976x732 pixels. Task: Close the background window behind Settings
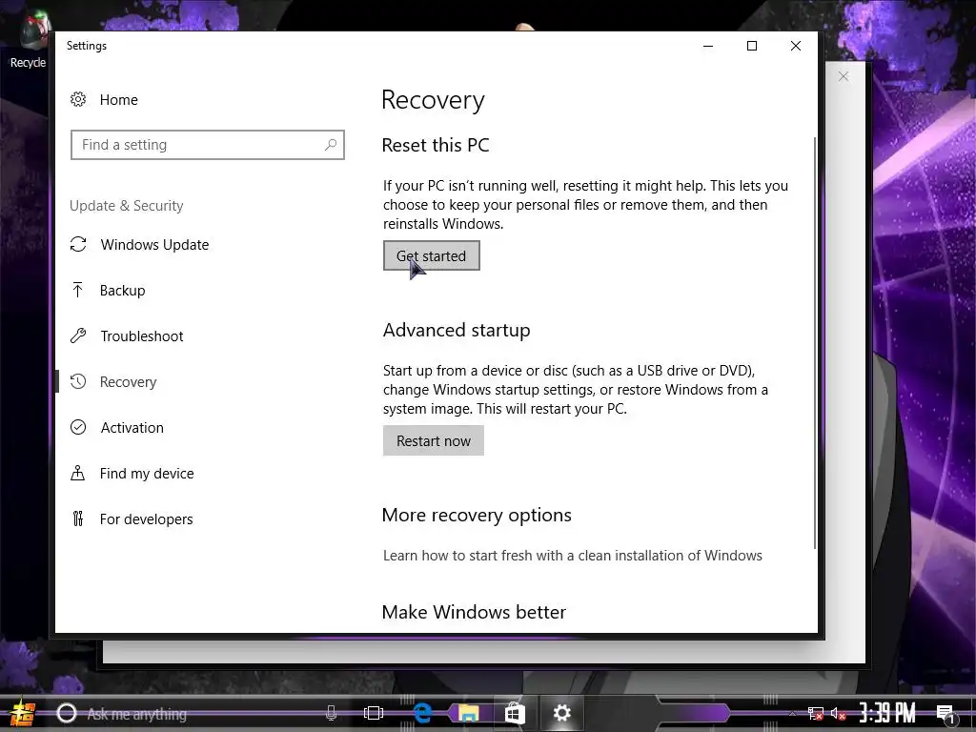click(844, 76)
